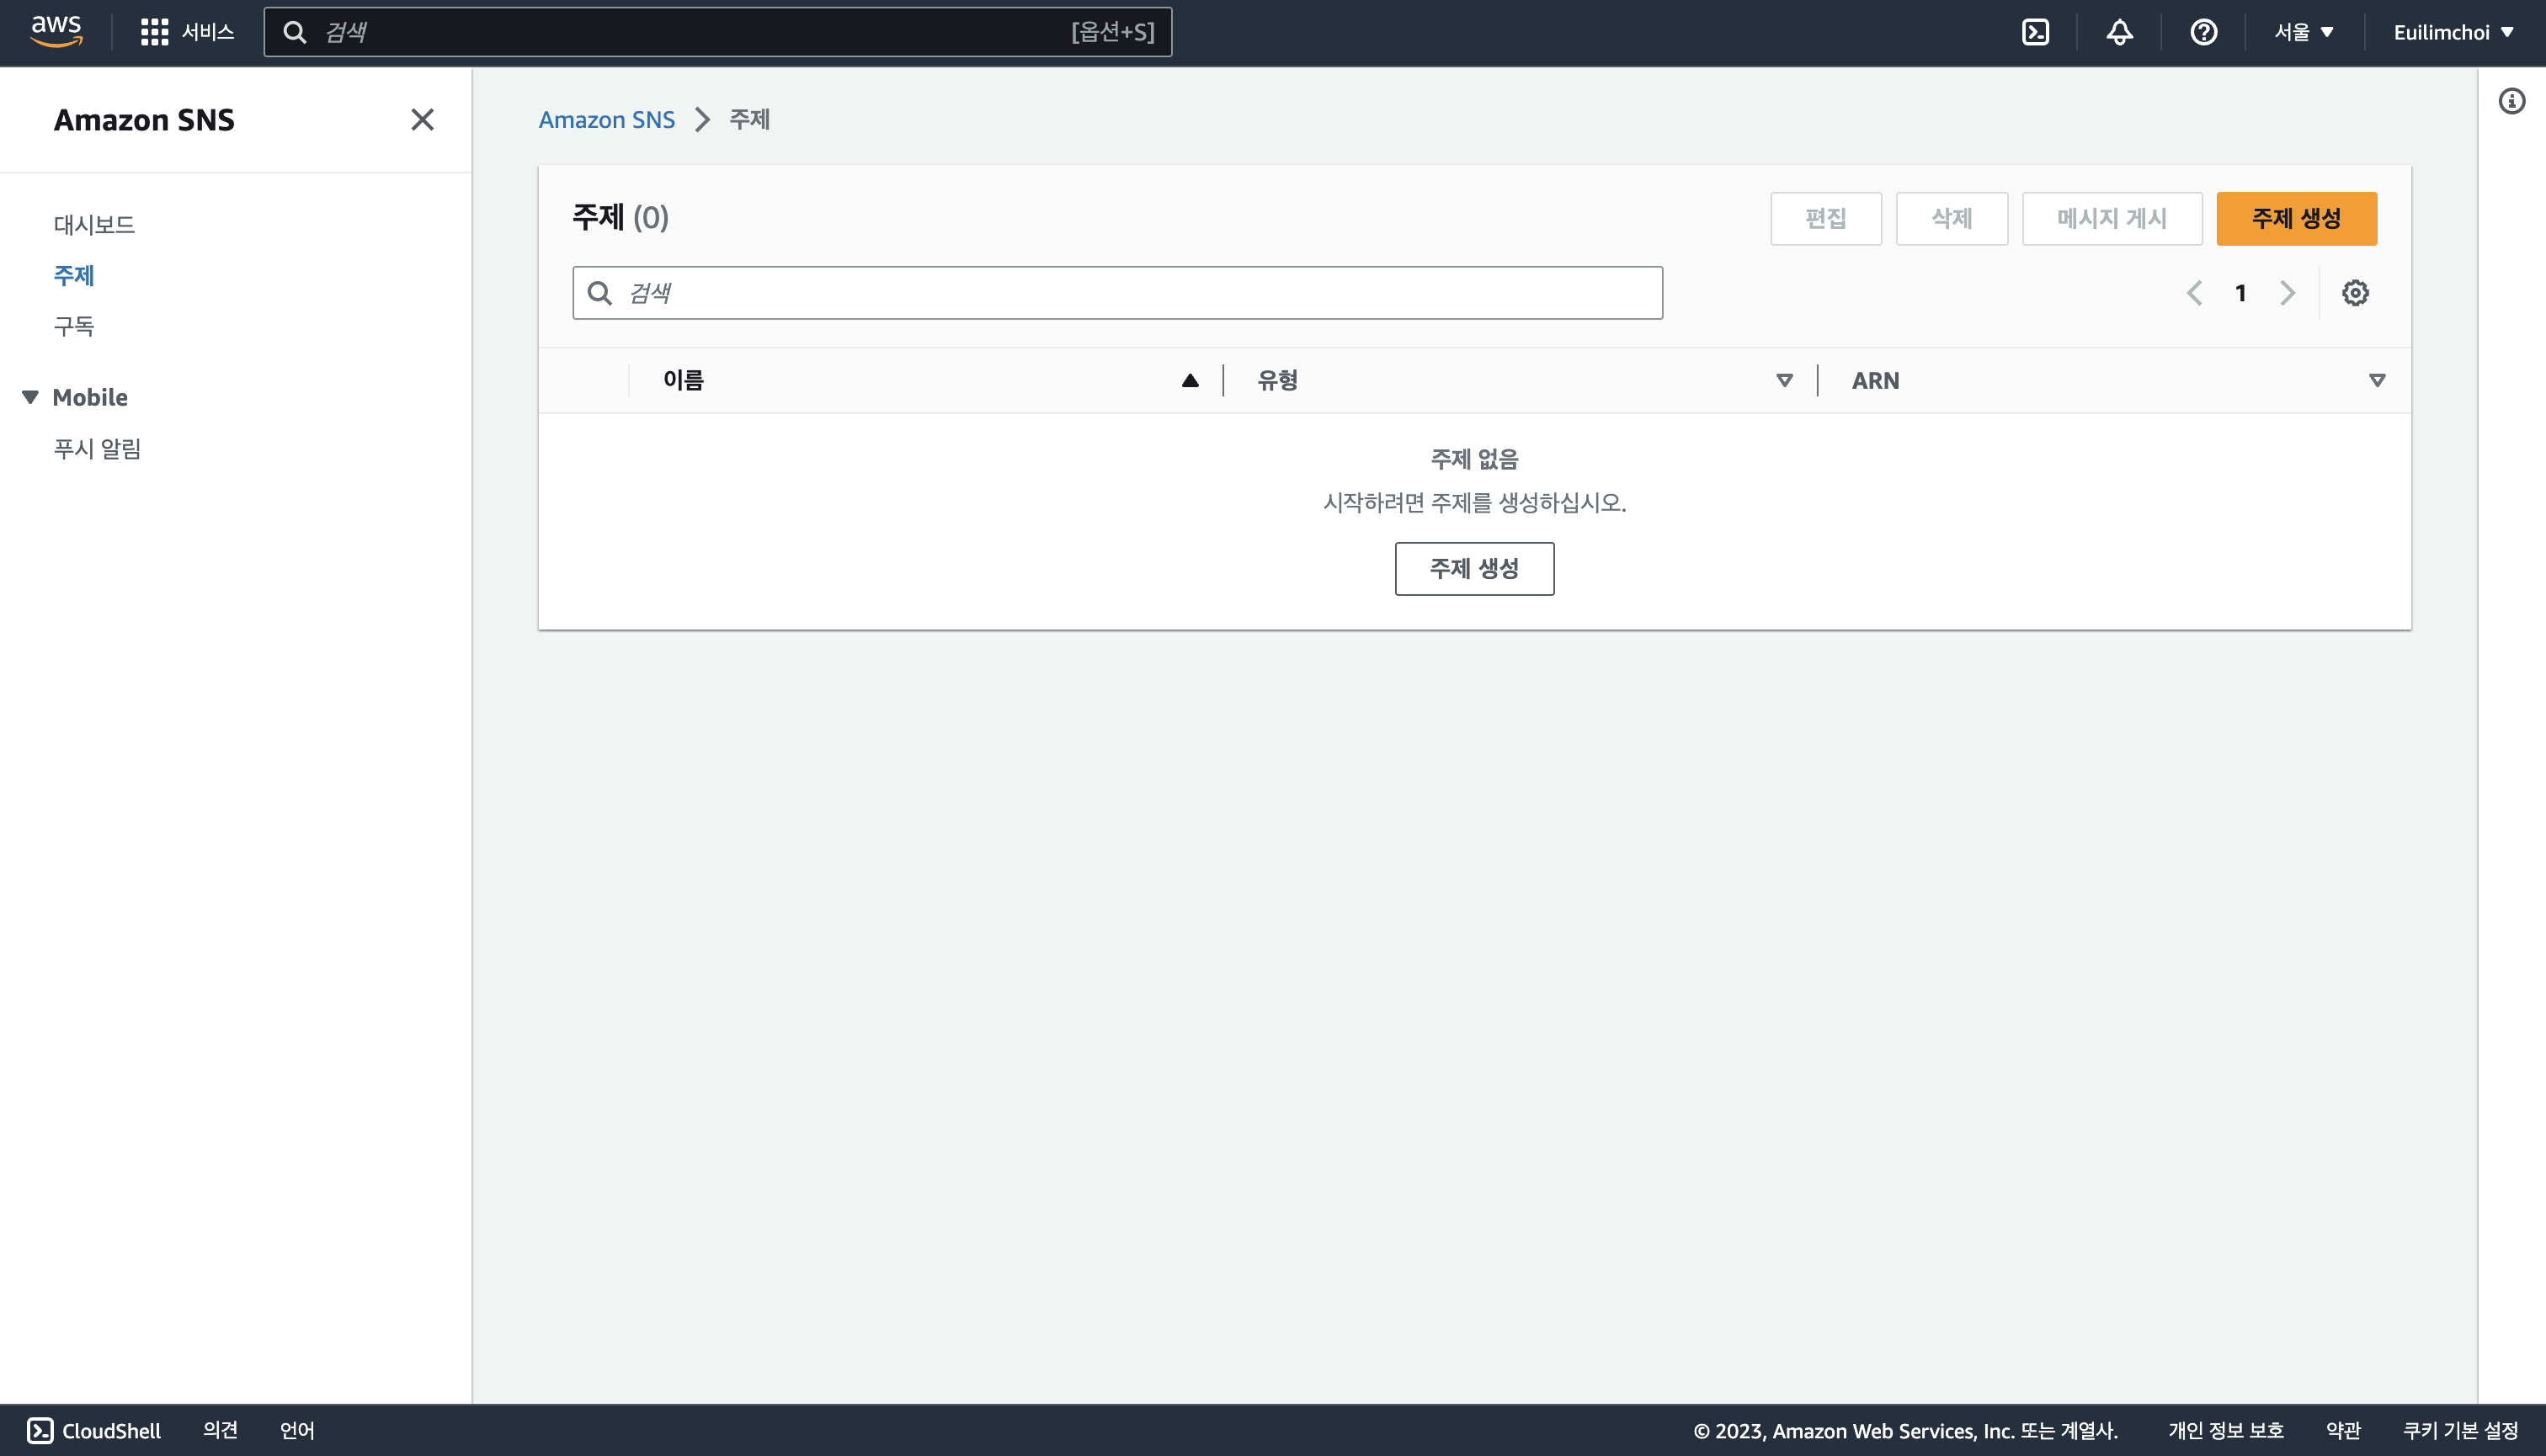
Task: Close the Amazon SNS side navigation
Action: (x=422, y=120)
